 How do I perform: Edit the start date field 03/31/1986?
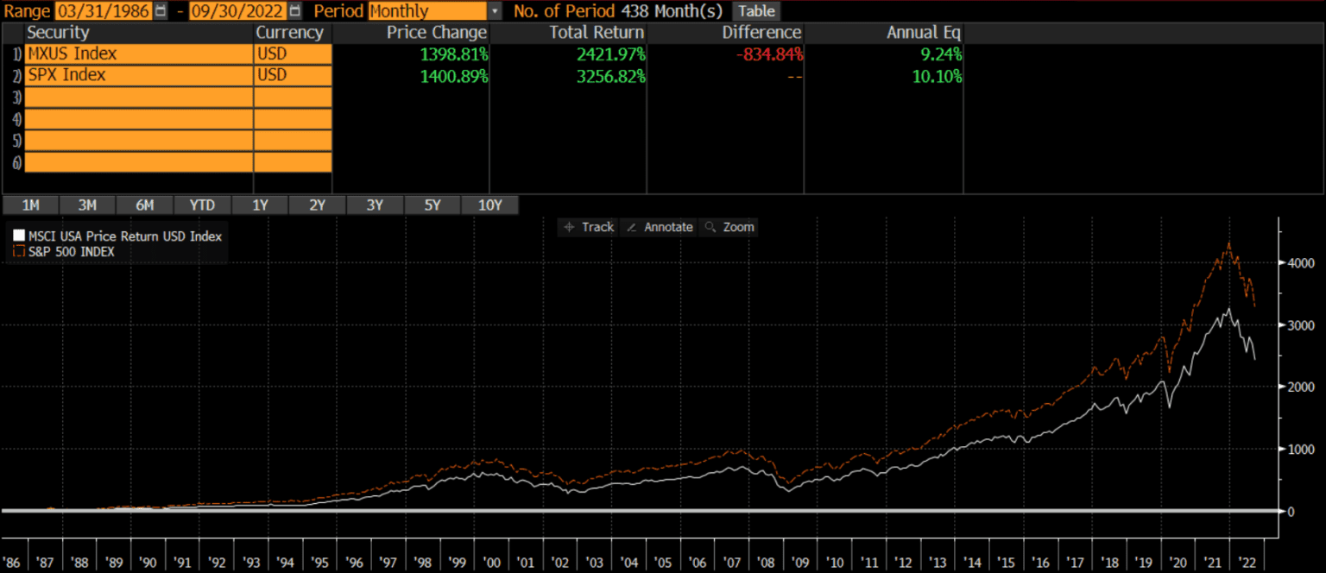click(x=104, y=11)
